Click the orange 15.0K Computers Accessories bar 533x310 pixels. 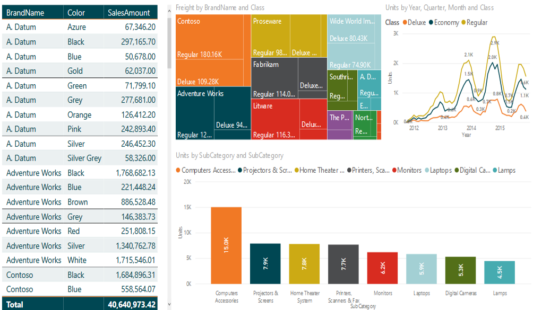tap(226, 245)
